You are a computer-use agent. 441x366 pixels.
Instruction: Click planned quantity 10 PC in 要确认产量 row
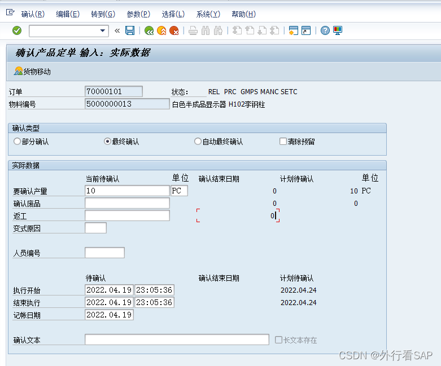[360, 191]
